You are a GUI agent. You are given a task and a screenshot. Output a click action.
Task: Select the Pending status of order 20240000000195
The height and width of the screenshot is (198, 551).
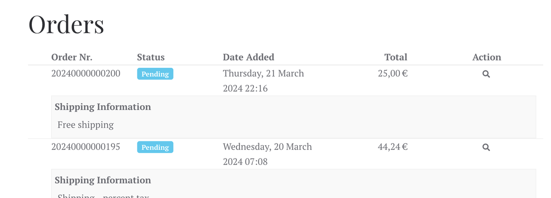(155, 147)
